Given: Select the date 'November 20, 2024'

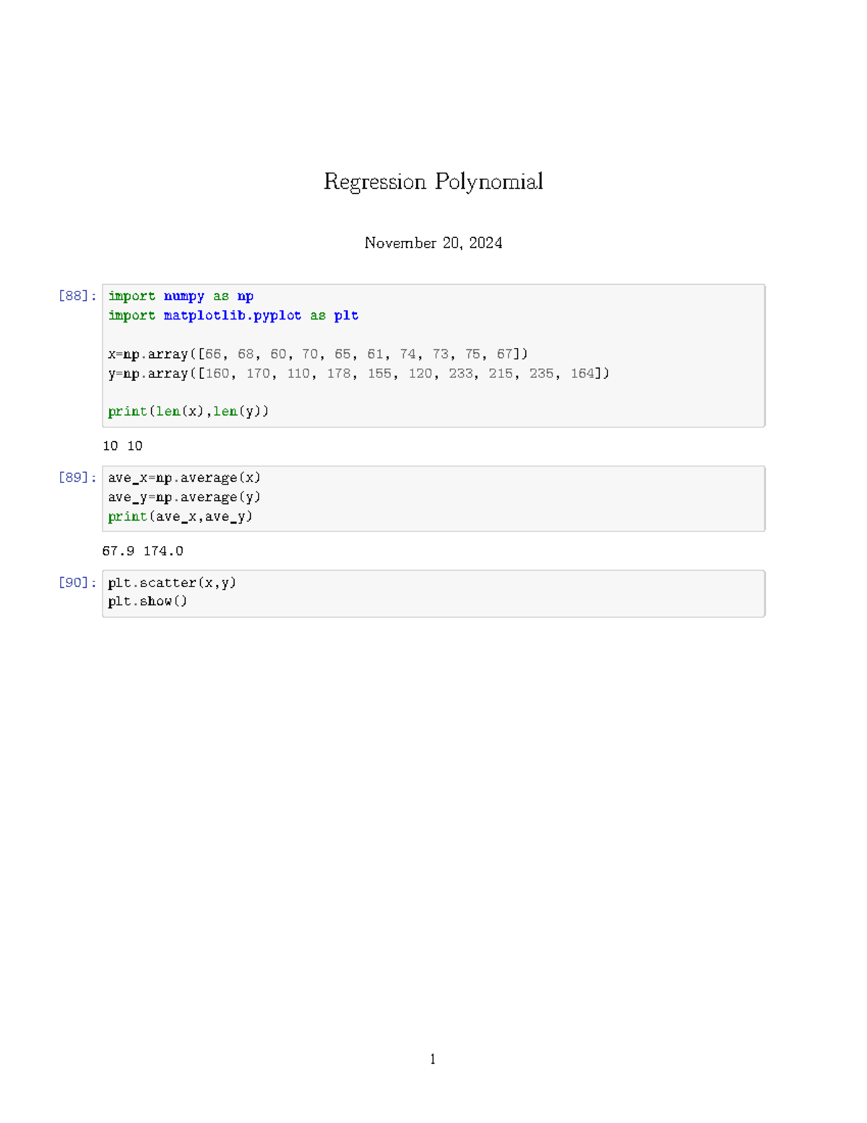Looking at the screenshot, I should (x=433, y=243).
